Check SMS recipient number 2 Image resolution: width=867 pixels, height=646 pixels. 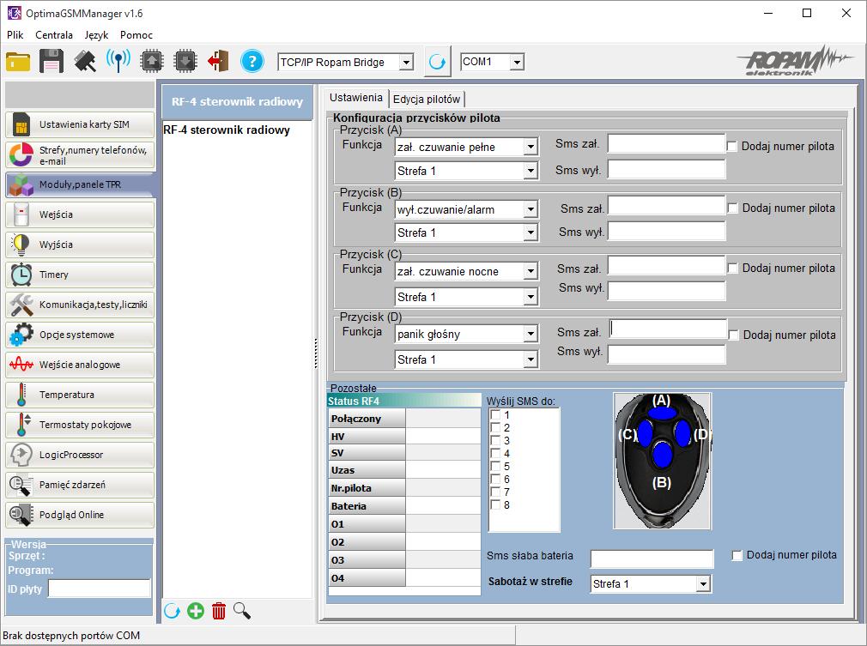[495, 428]
